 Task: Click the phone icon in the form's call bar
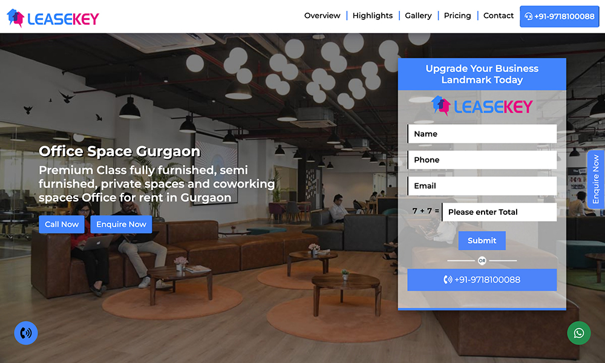coord(448,280)
